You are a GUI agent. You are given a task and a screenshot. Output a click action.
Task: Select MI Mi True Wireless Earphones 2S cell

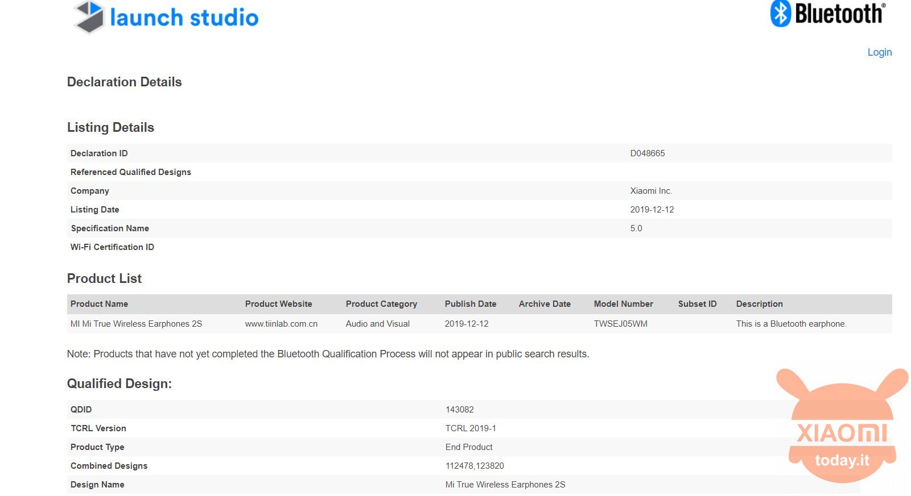click(x=137, y=324)
